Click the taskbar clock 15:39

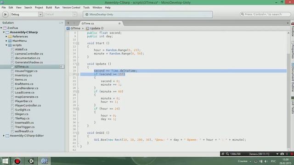point(285,159)
